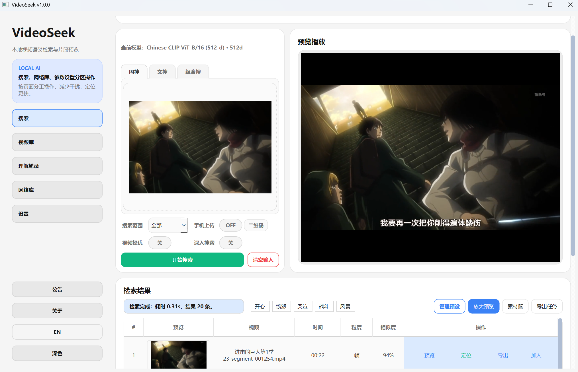Click the 94% similarity cell
This screenshot has height=372, width=578.
click(388, 355)
